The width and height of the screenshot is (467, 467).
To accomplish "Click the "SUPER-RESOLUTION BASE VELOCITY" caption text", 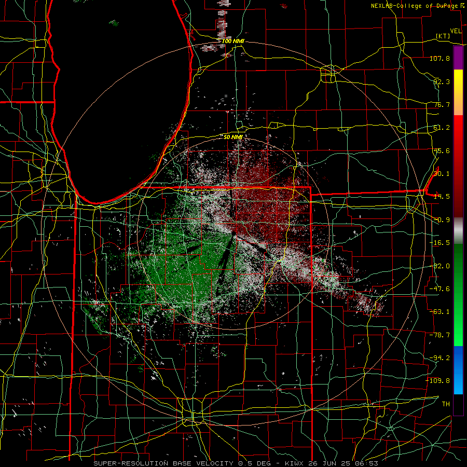I will coord(164,463).
